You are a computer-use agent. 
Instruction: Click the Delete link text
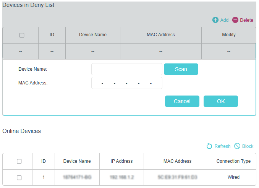246,20
